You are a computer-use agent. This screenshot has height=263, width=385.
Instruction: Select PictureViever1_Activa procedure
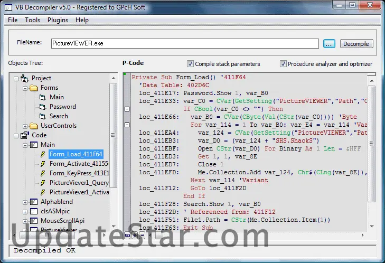coord(79,192)
